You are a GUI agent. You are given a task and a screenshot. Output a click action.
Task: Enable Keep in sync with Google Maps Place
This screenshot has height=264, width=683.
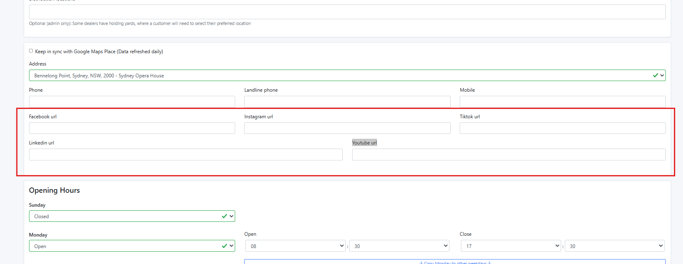tap(31, 51)
